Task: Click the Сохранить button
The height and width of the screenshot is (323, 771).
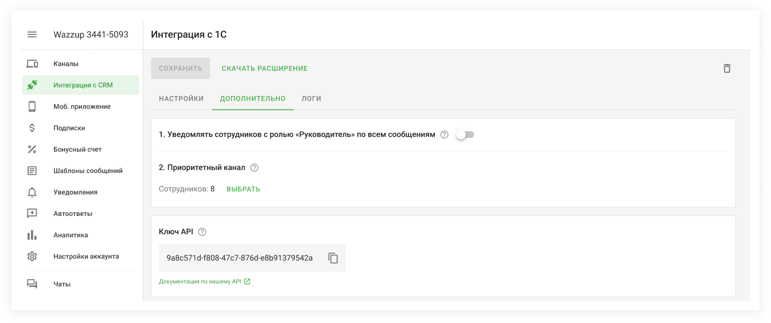Action: (180, 68)
